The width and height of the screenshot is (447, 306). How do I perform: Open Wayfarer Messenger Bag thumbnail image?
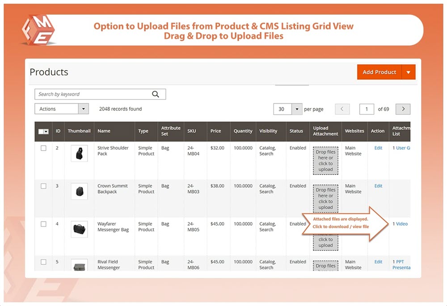pos(79,229)
